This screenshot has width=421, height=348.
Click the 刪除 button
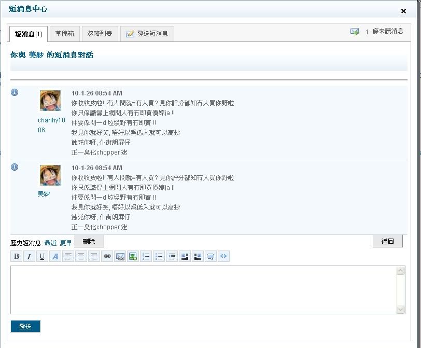pos(89,241)
